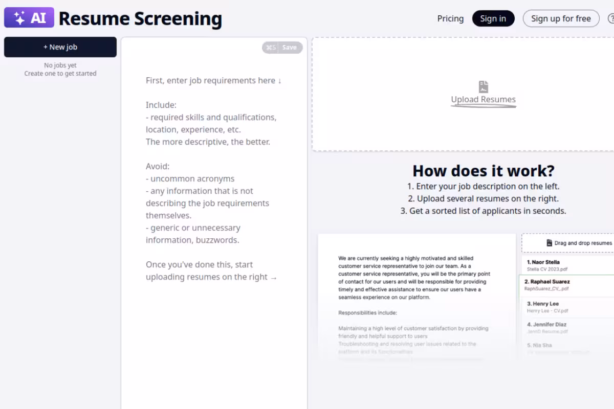The image size is (614, 409).
Task: Click the 'No jobs yet' message
Action: pyautogui.click(x=60, y=65)
